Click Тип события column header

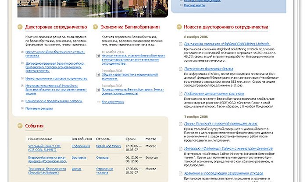coord(82,139)
